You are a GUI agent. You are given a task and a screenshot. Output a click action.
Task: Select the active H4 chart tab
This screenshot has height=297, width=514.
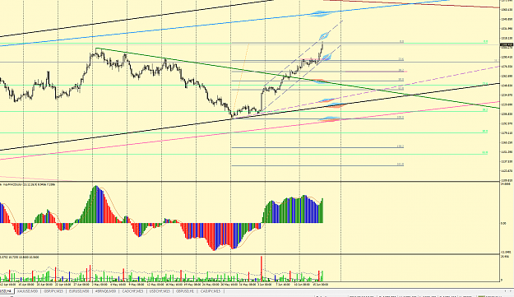point(6,291)
